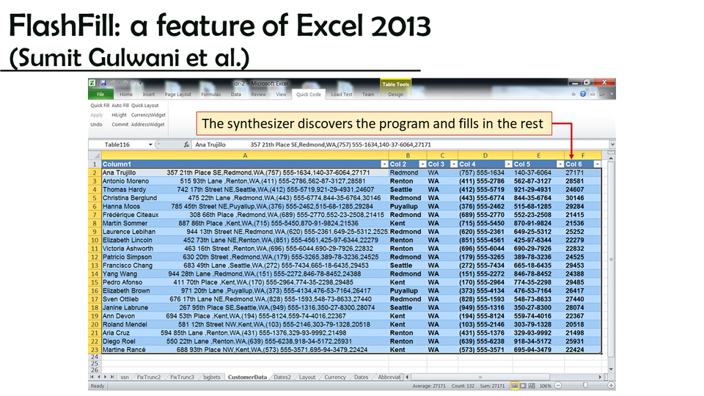
Task: Open the Column1 filter dropdown
Action: tap(384, 164)
